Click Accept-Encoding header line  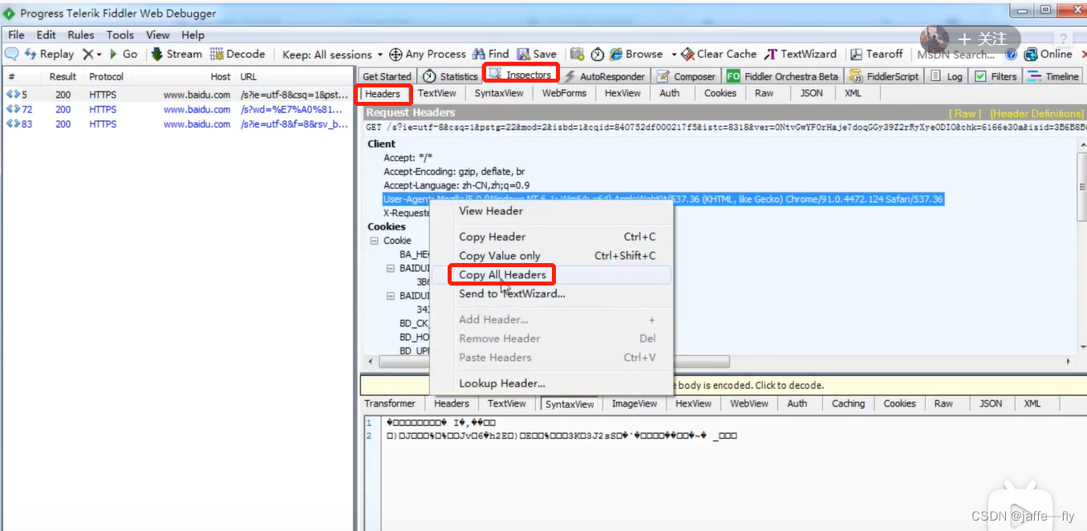pos(454,172)
